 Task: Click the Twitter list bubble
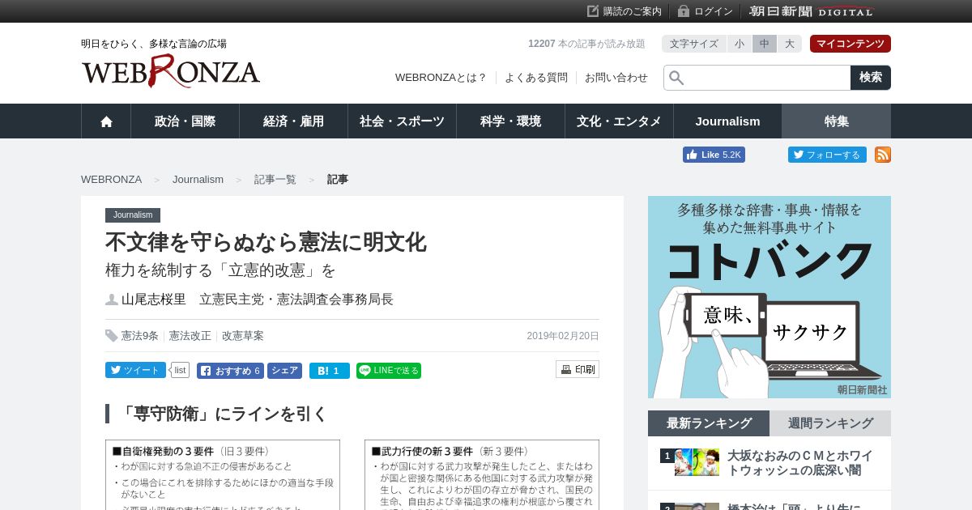[179, 370]
